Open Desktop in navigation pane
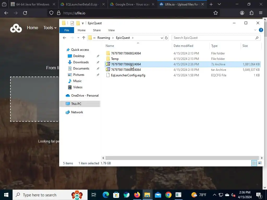This screenshot has height=200, width=267. tap(79, 56)
